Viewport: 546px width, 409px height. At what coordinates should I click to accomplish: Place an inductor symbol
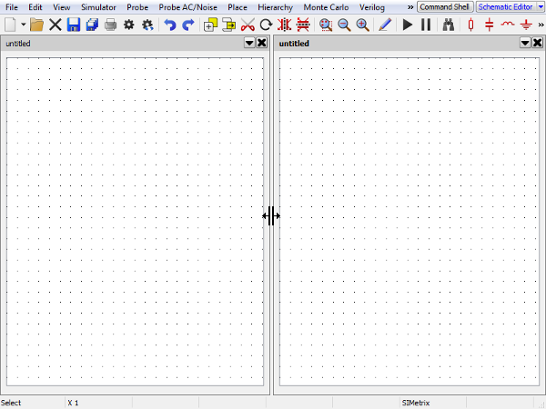click(x=508, y=25)
